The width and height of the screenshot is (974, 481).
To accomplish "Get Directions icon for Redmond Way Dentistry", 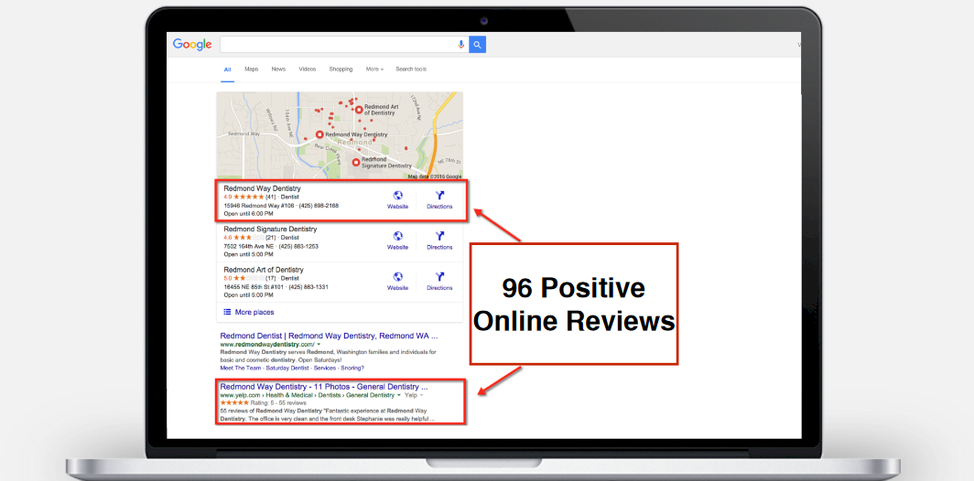I will coord(439,196).
